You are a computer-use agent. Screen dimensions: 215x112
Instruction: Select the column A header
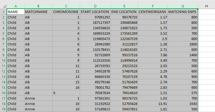15,6
